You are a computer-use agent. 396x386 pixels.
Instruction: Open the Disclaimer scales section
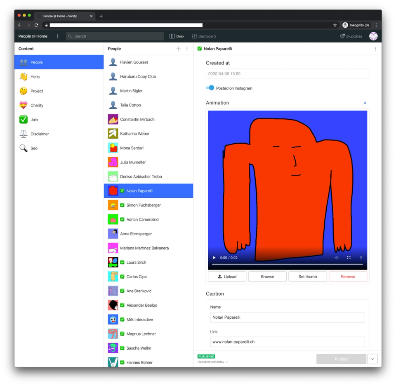click(x=59, y=134)
